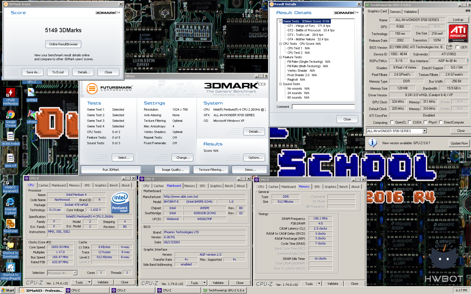Collapse the Feature Tests tree node

pos(280,57)
